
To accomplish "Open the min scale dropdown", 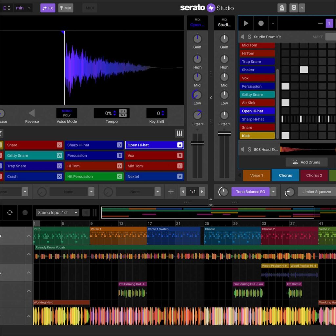I will coord(23,8).
